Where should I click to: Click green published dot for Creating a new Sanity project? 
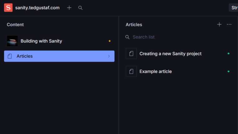click(x=228, y=54)
